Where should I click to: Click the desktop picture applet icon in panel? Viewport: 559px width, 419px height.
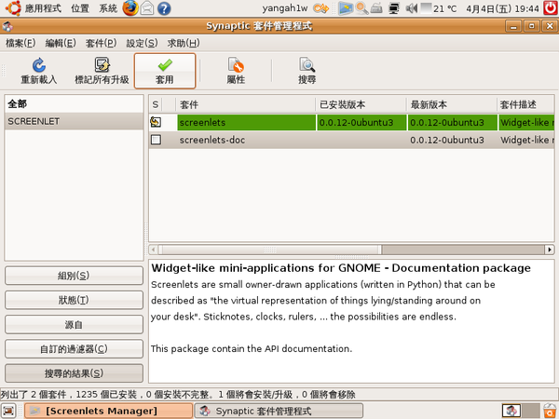click(346, 8)
